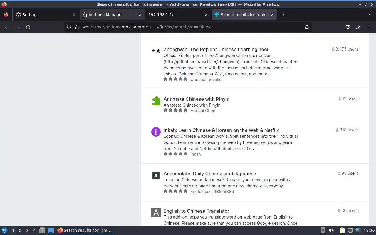
Task: Go forward one page
Action: coord(18,27)
